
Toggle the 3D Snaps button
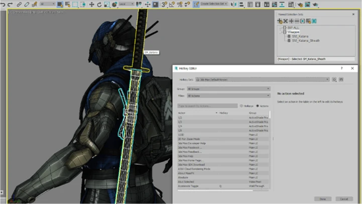point(164,4)
